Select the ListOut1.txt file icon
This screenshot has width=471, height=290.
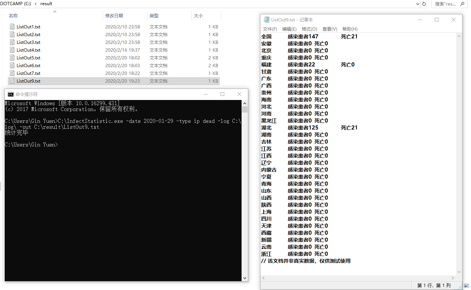[x=13, y=27]
